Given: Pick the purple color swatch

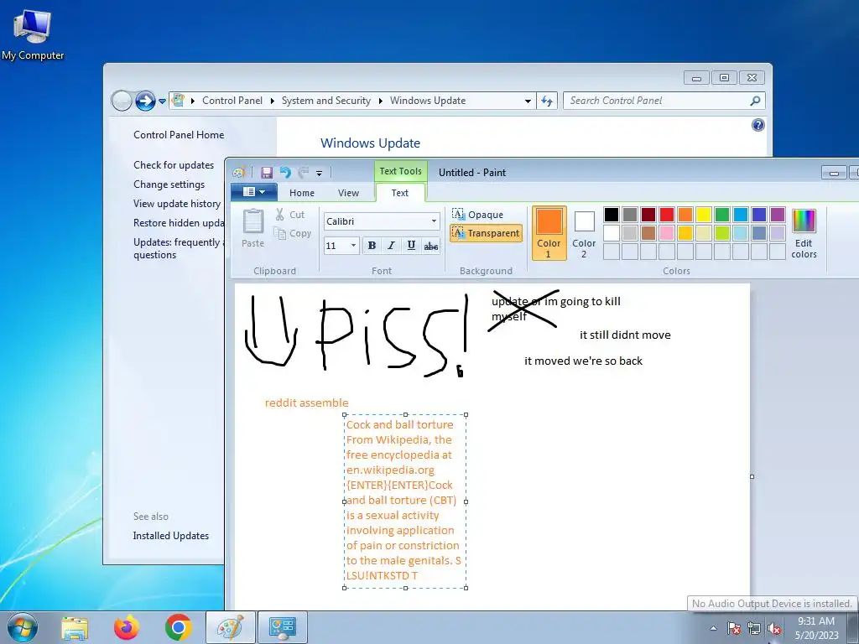Looking at the screenshot, I should coord(778,214).
